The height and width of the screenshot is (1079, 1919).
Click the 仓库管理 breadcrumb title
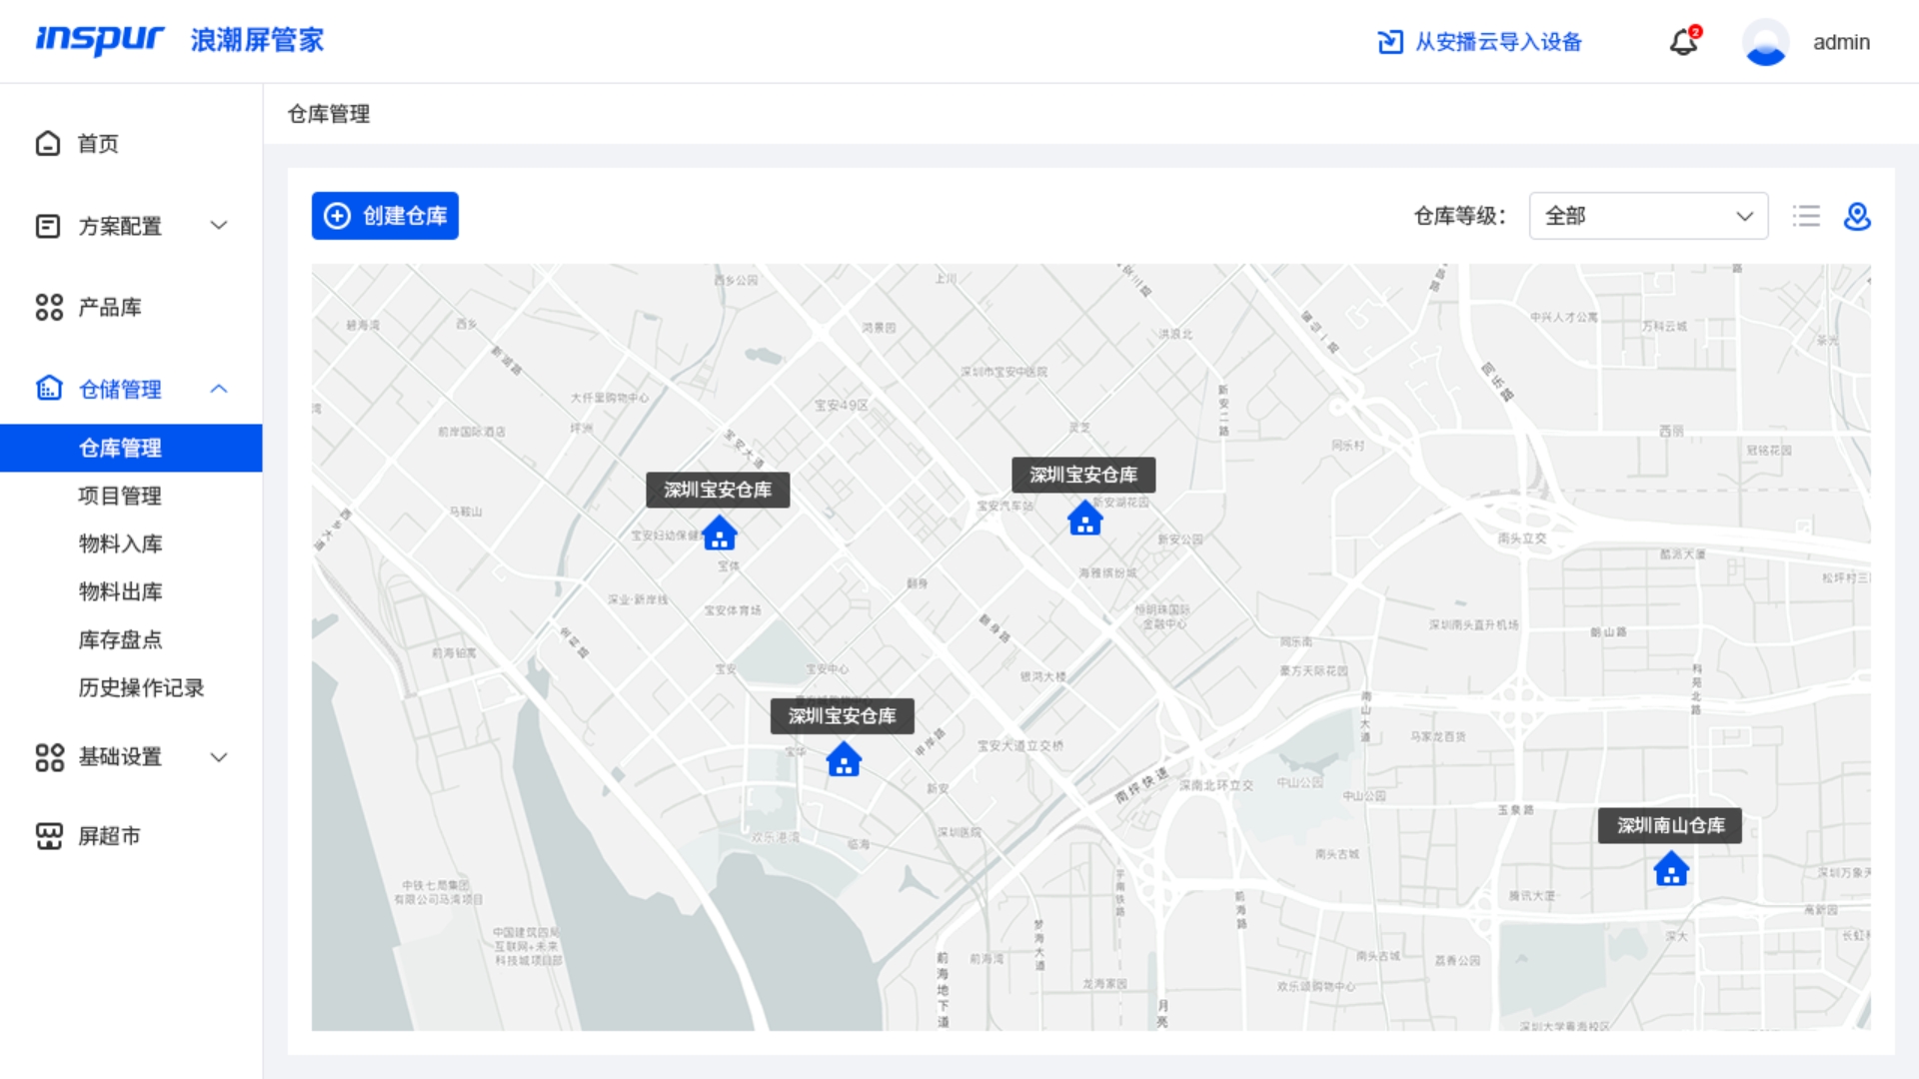[329, 114]
